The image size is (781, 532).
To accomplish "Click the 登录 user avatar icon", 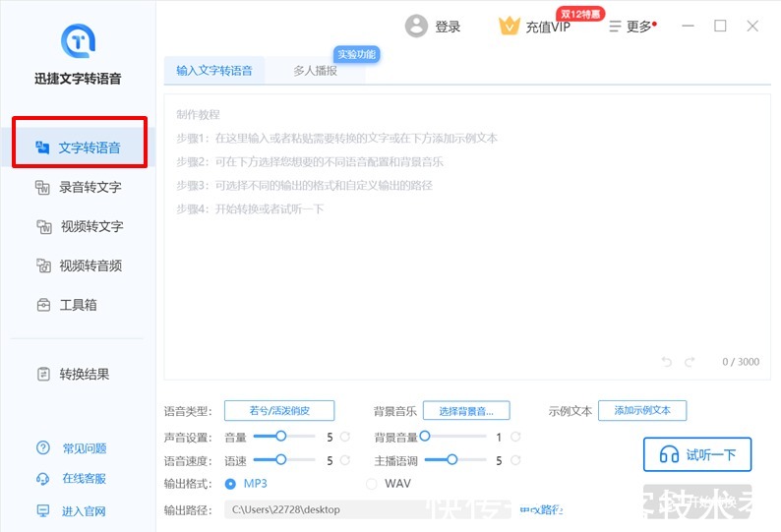I will coord(416,26).
